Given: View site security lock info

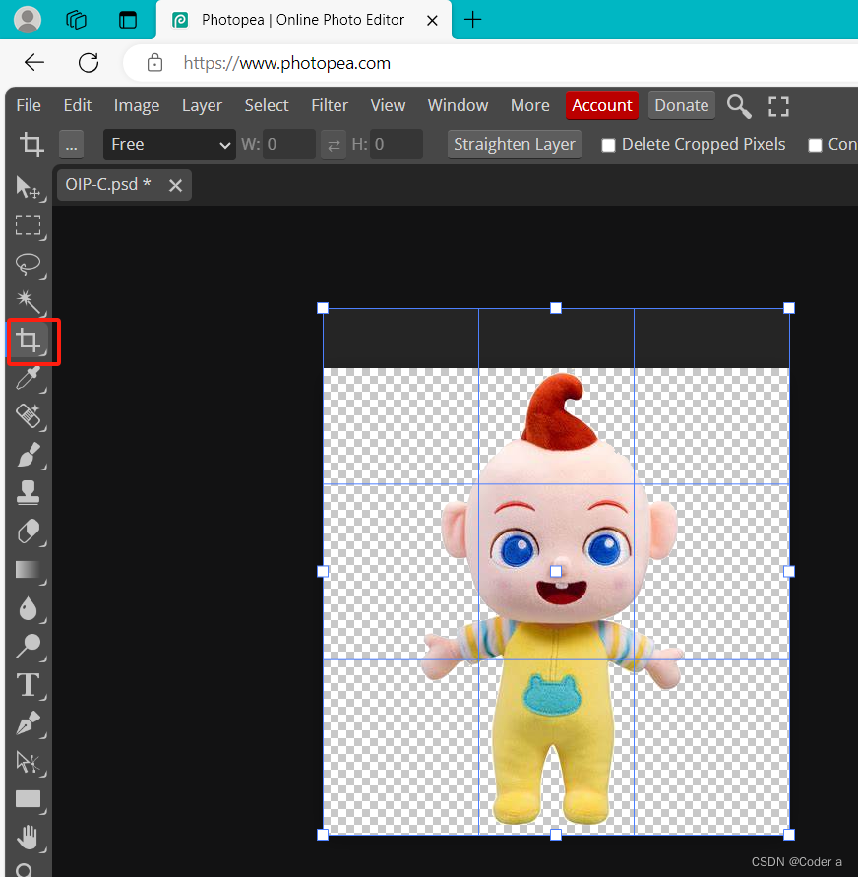Looking at the screenshot, I should pyautogui.click(x=154, y=63).
